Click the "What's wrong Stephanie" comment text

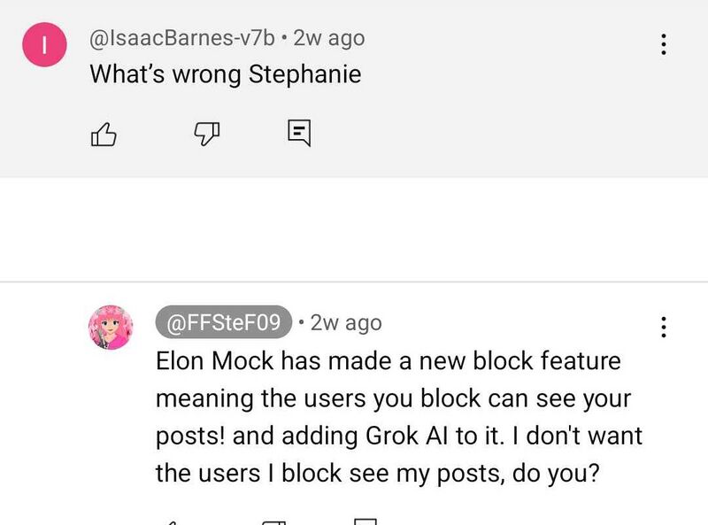(225, 74)
